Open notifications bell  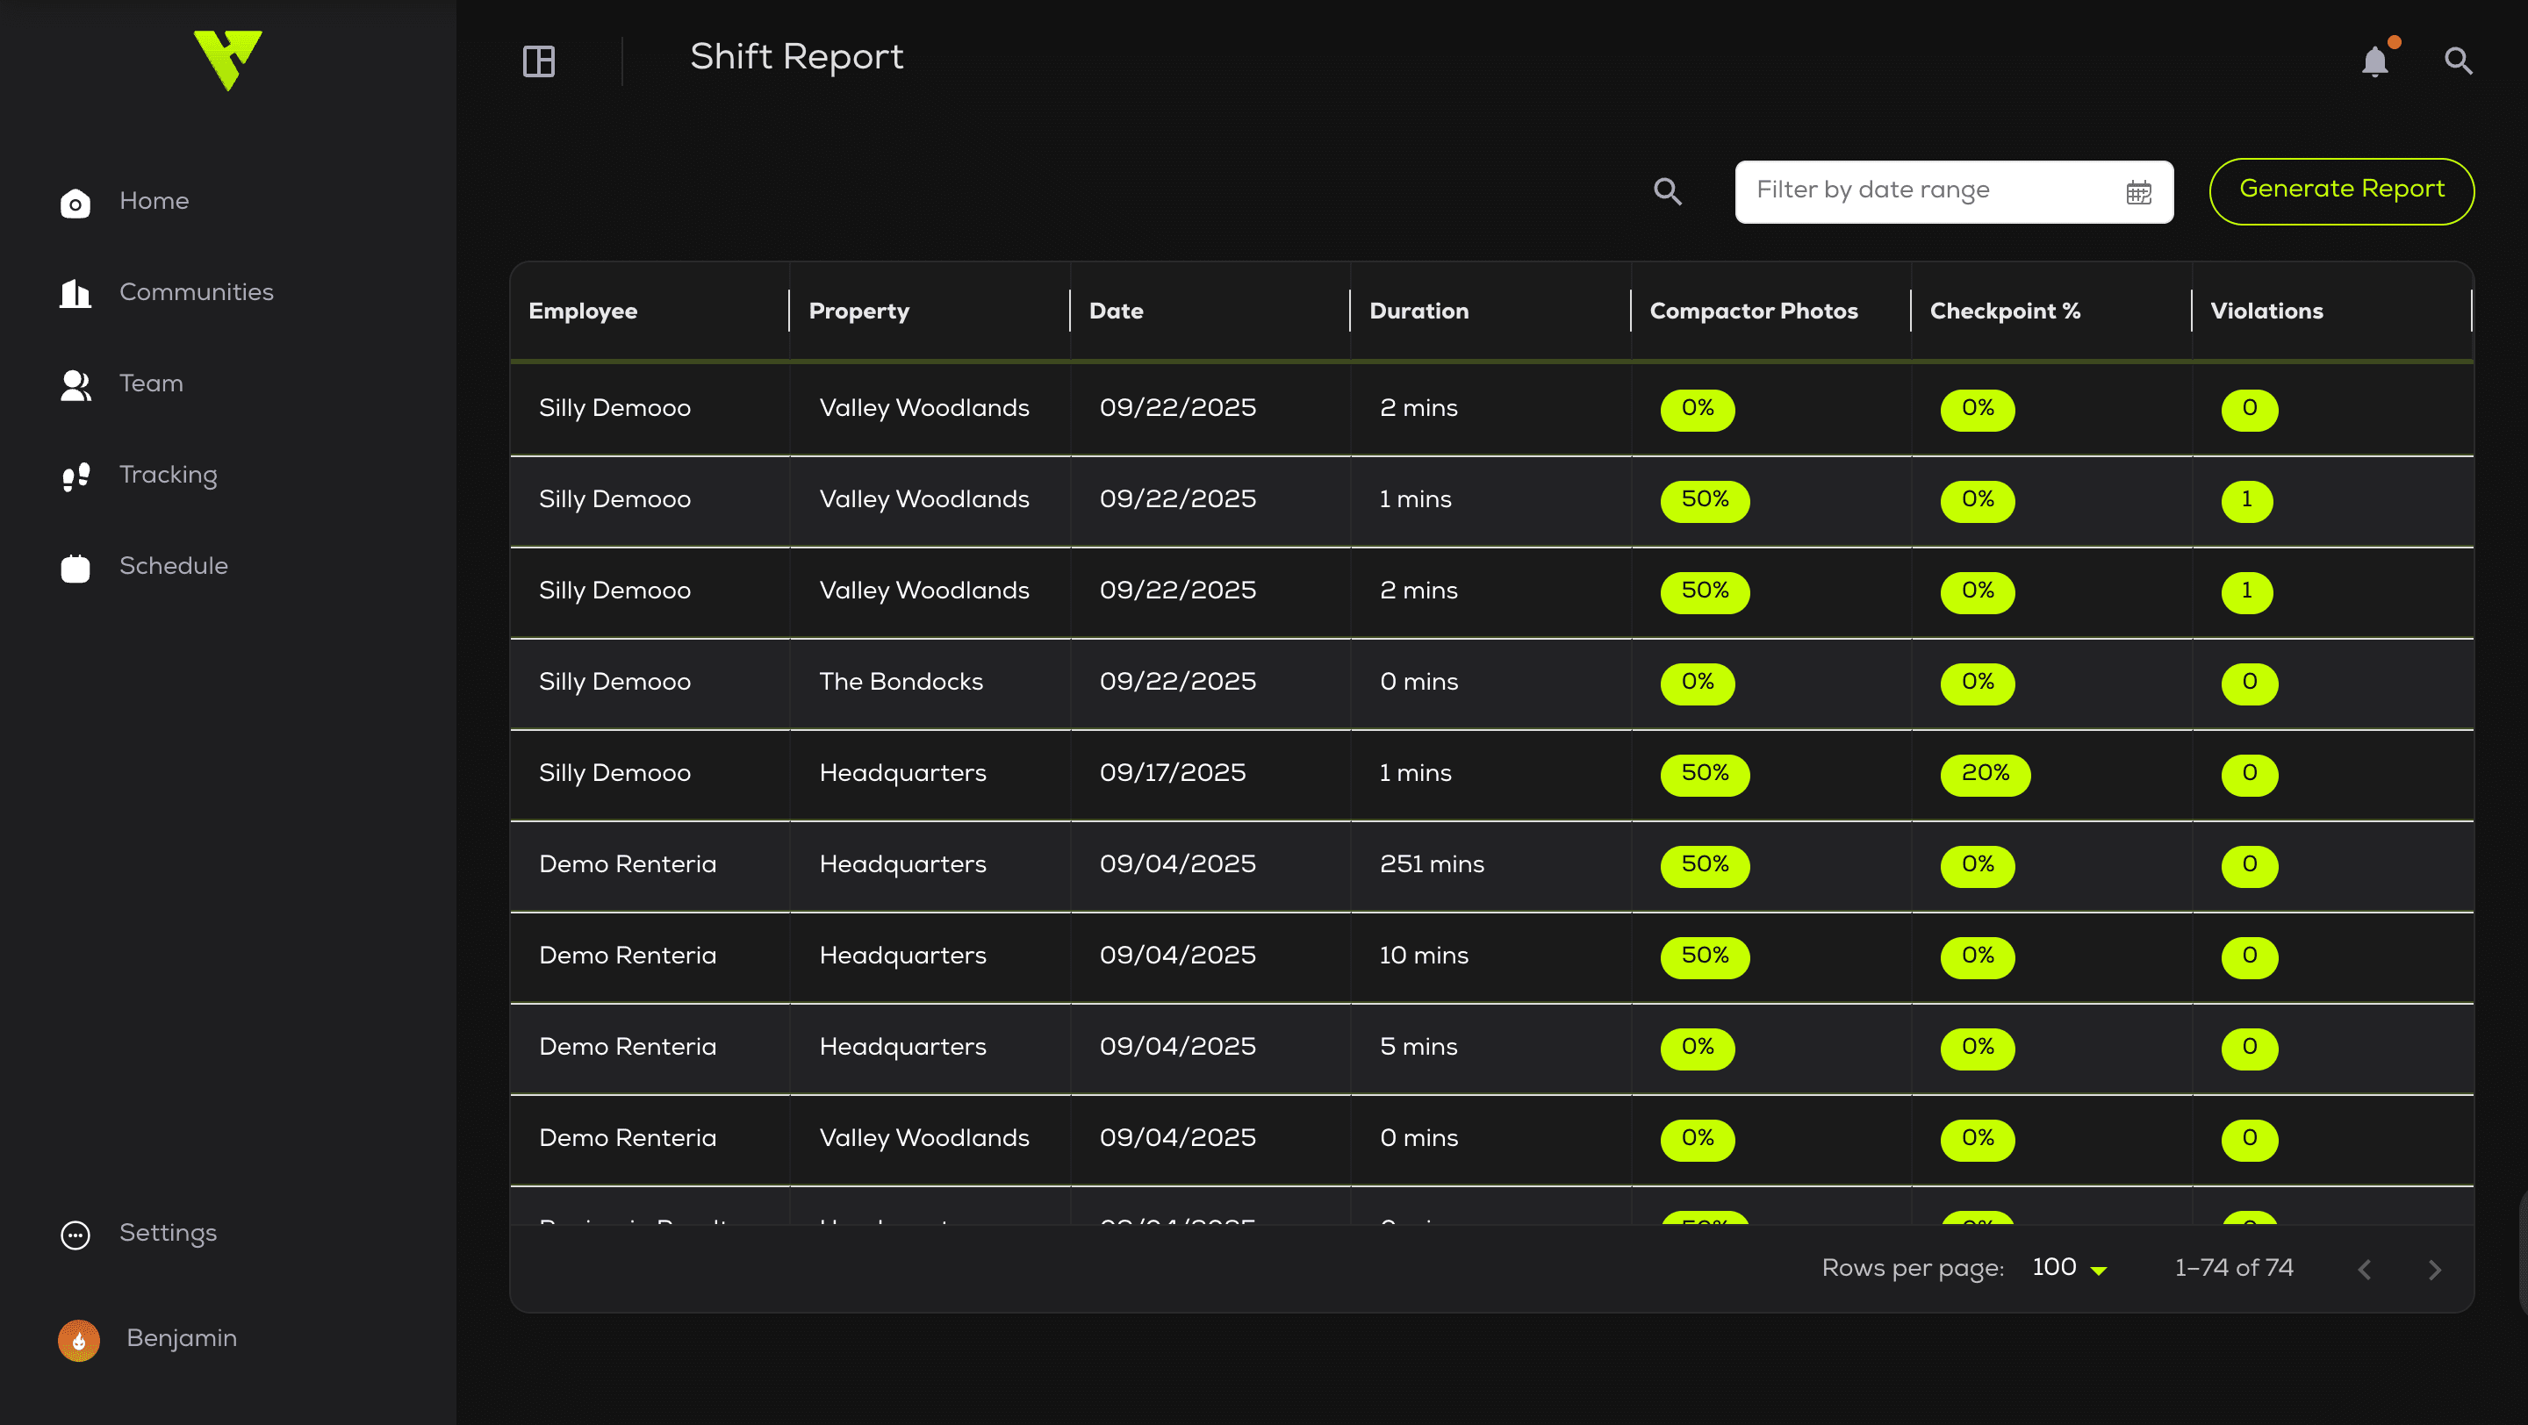[2375, 61]
